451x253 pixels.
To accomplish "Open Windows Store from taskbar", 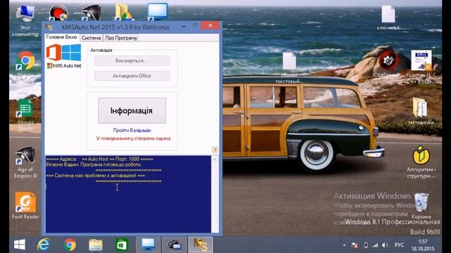I will (122, 245).
